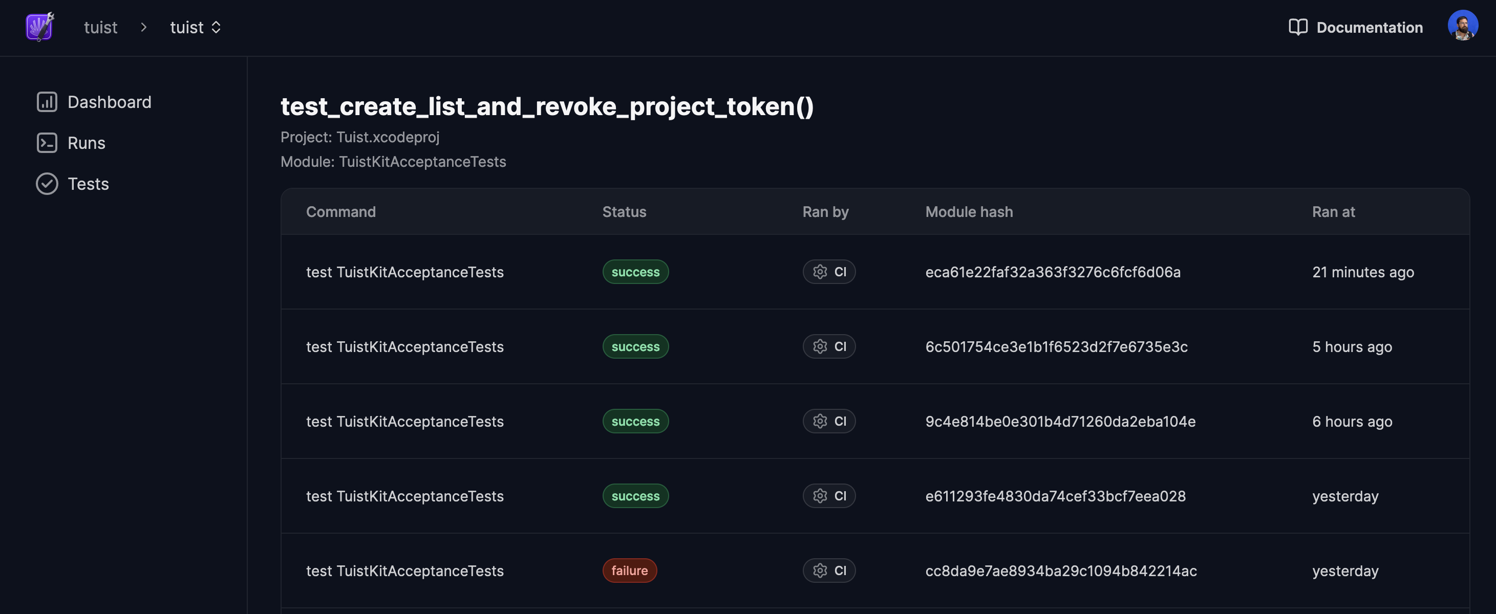1496x614 pixels.
Task: Click the Runs terminal icon
Action: [47, 143]
